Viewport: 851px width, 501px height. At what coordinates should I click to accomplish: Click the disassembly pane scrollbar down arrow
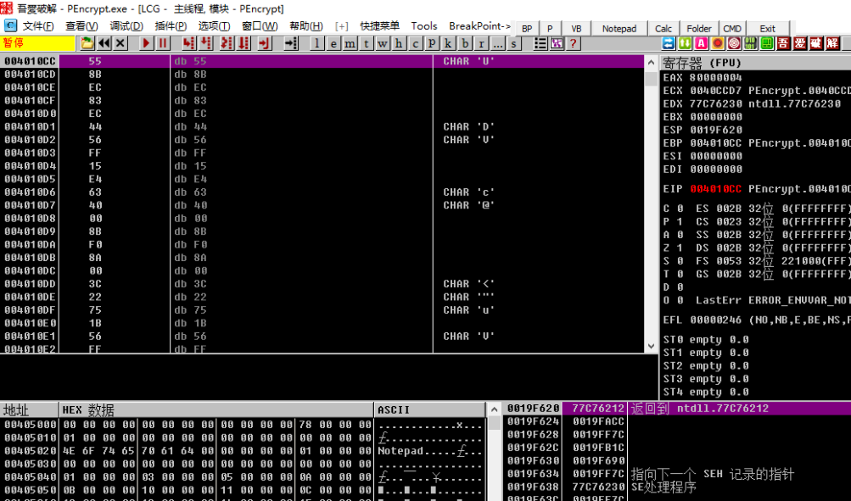[651, 347]
